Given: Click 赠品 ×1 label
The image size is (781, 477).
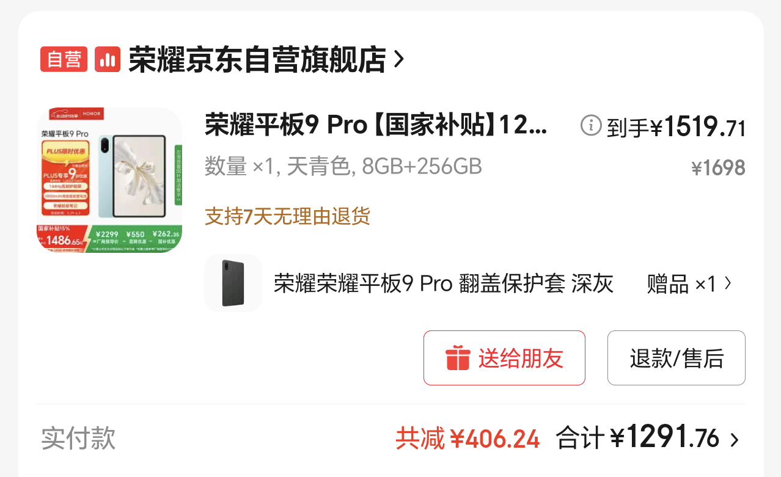Looking at the screenshot, I should tap(681, 283).
